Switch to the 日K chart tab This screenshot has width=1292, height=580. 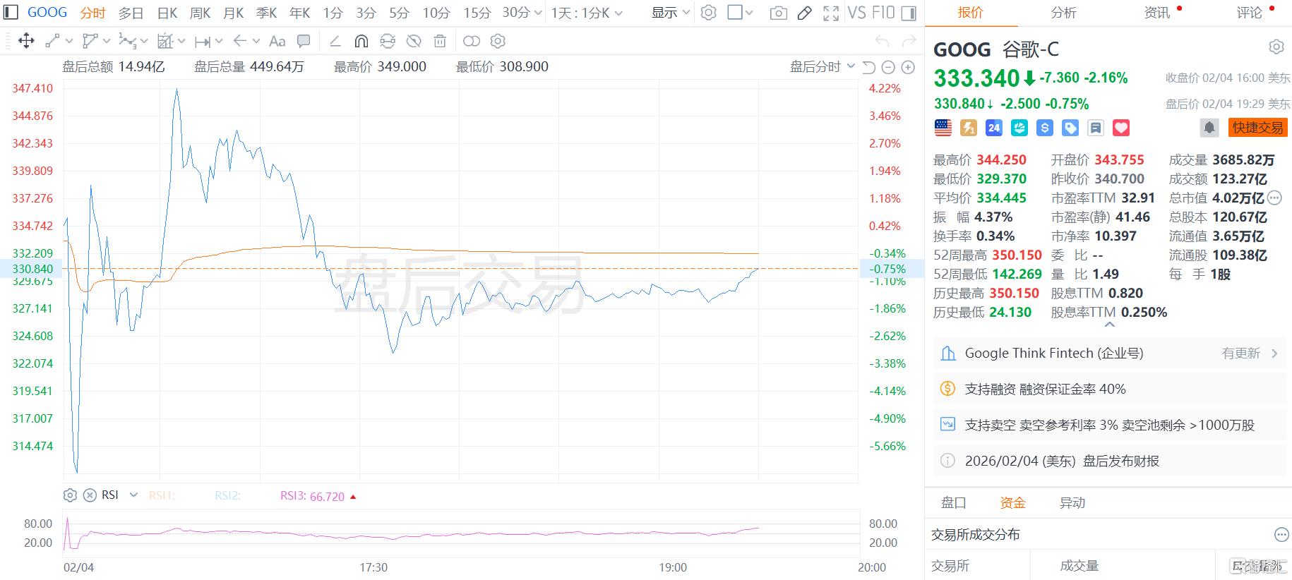click(167, 13)
